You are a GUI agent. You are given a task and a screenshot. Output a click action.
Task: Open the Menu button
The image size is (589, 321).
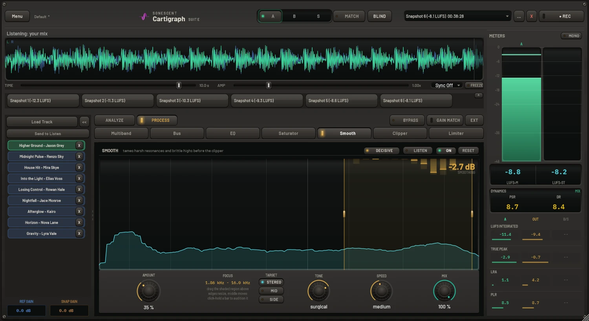(17, 16)
